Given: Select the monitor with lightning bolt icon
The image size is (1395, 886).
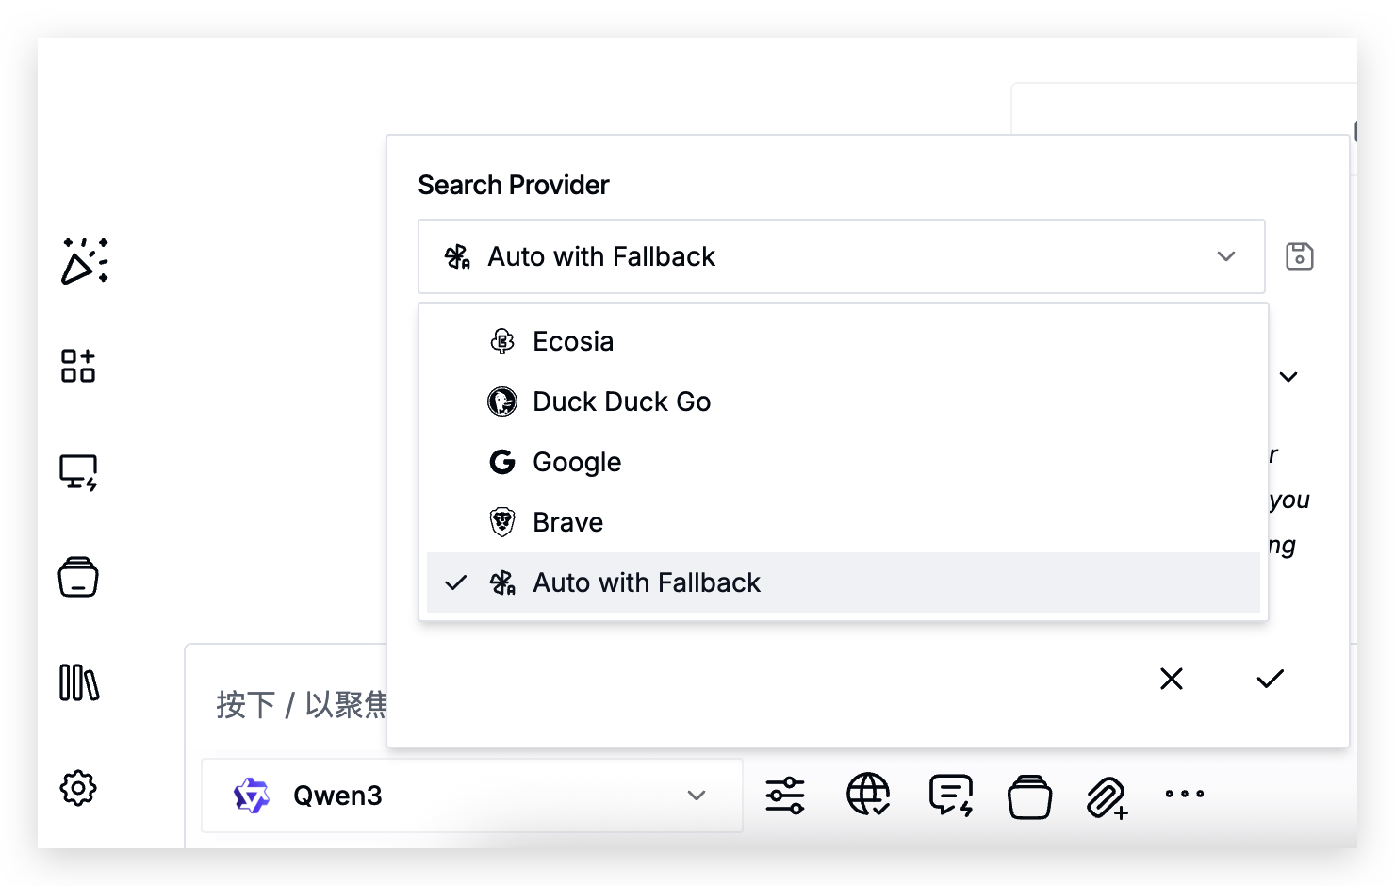Looking at the screenshot, I should coord(78,472).
